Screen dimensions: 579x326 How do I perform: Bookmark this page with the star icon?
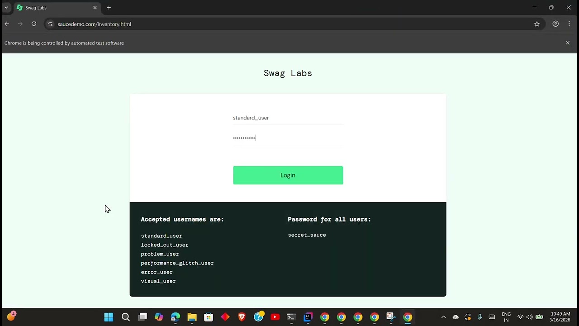tap(537, 24)
